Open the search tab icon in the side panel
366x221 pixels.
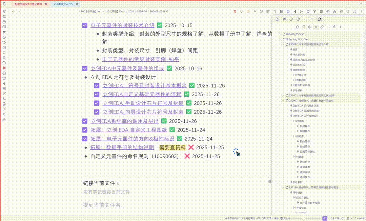click(305, 19)
